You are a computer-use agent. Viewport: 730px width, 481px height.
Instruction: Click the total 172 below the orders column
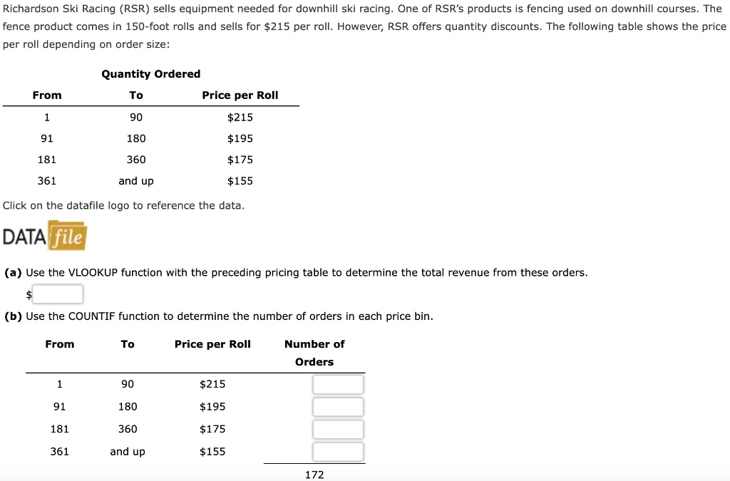coord(314,475)
